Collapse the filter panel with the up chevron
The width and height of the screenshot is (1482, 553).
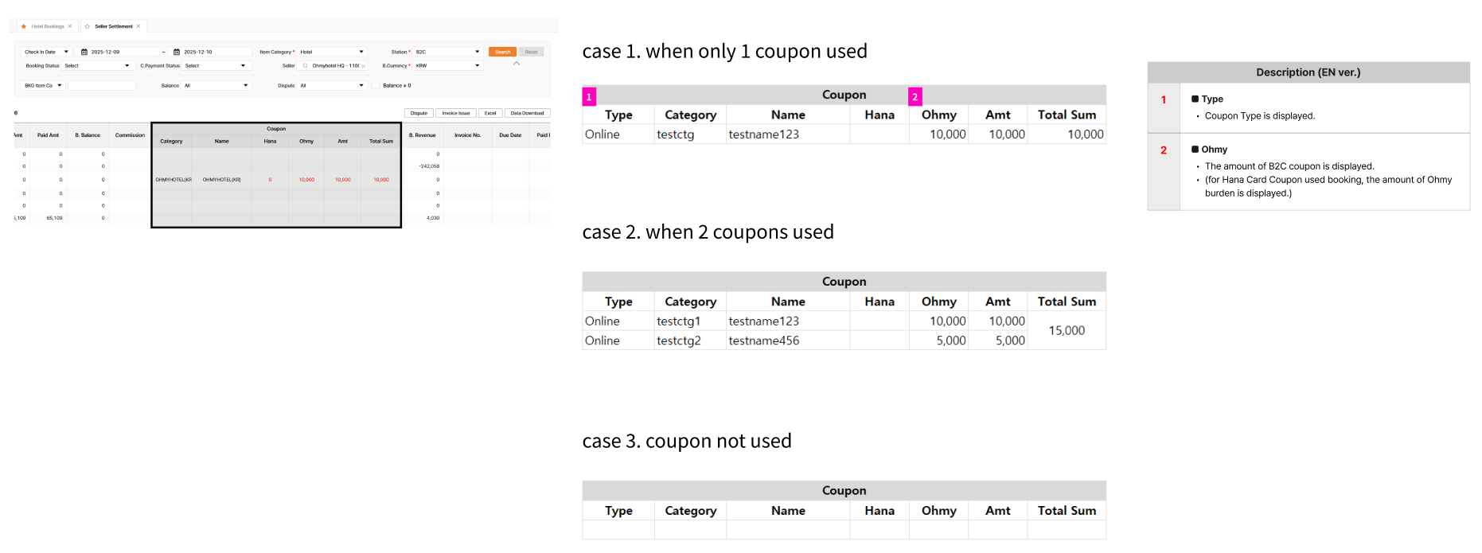(517, 64)
